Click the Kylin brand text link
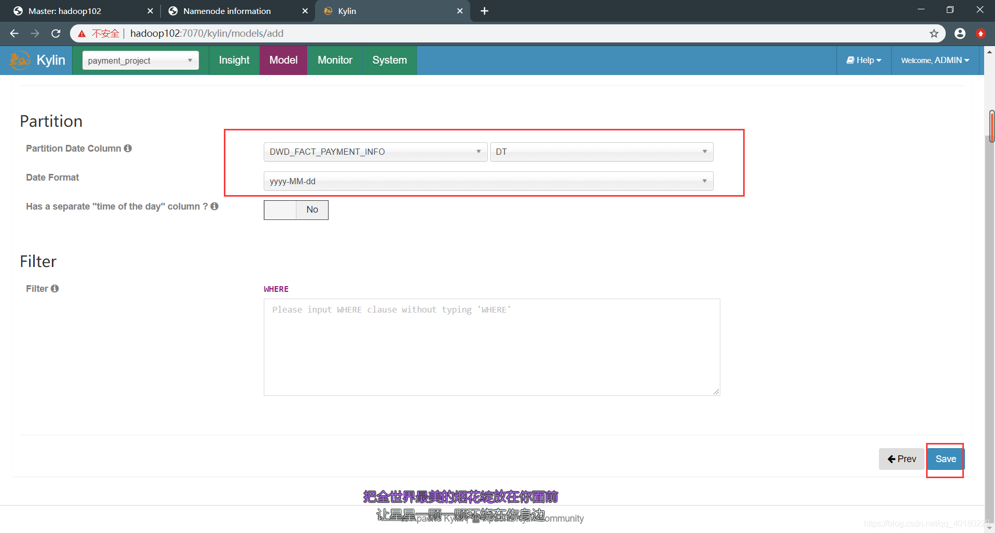 point(51,61)
